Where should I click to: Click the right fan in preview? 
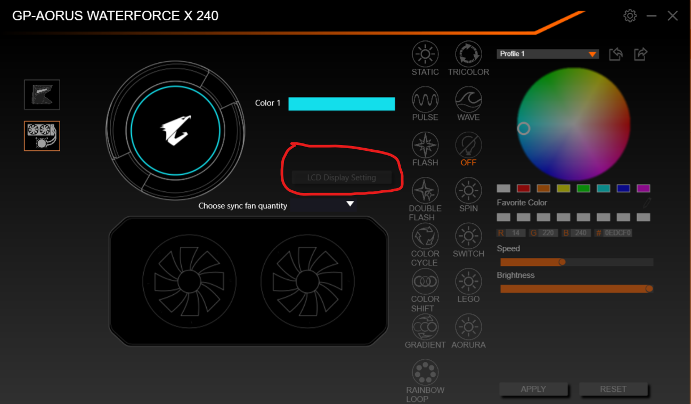tap(307, 281)
